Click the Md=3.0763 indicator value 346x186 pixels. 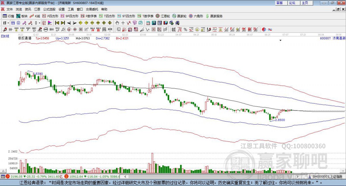click(x=83, y=38)
